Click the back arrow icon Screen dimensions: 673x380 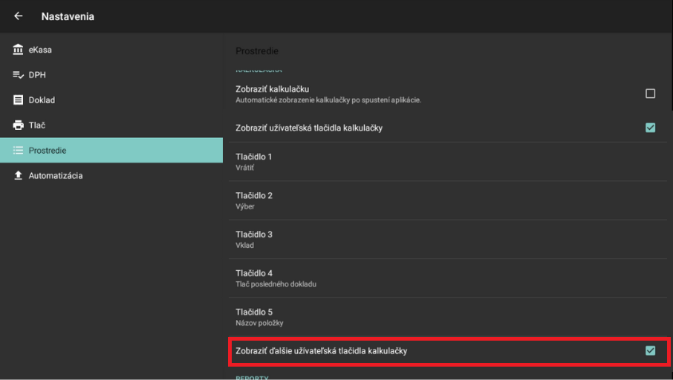pos(19,16)
